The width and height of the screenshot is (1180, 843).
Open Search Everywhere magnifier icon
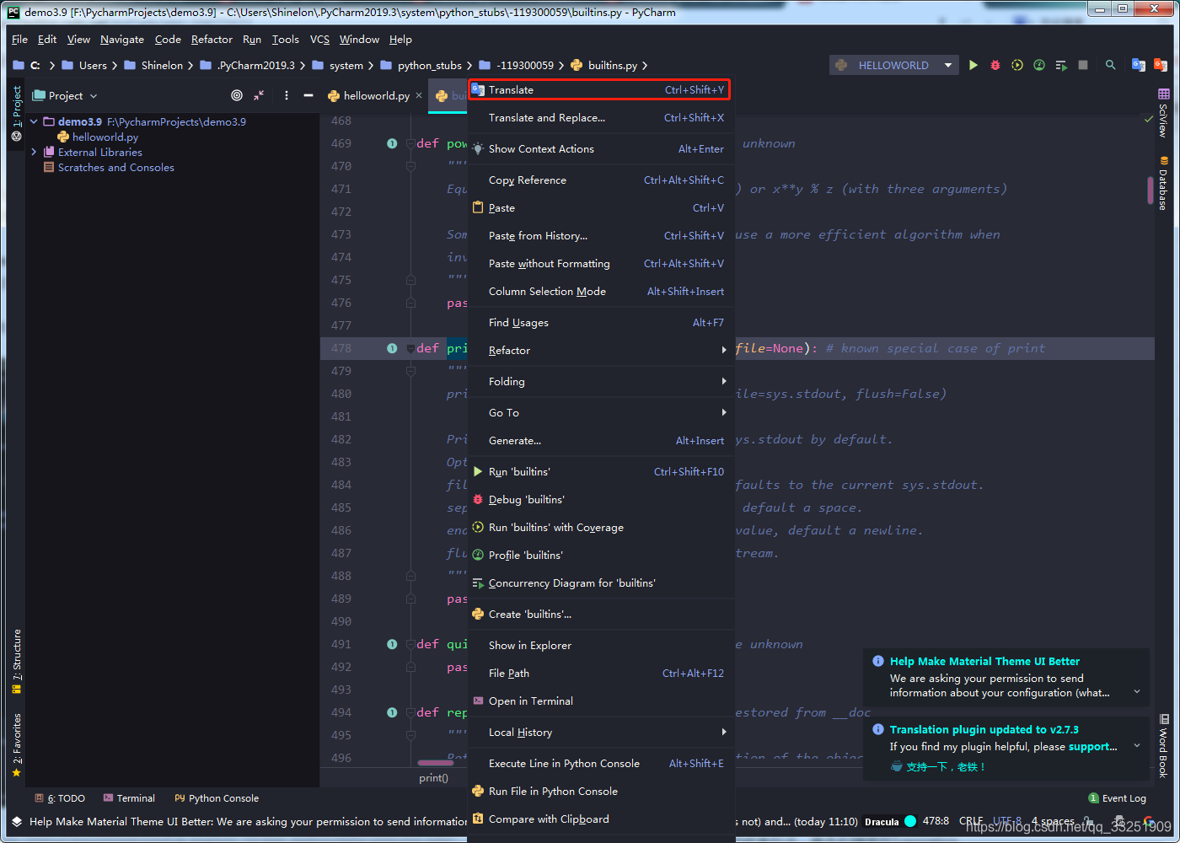1111,65
